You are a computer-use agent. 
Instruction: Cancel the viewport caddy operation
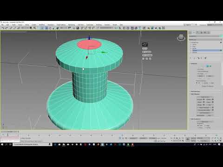(x=150, y=58)
